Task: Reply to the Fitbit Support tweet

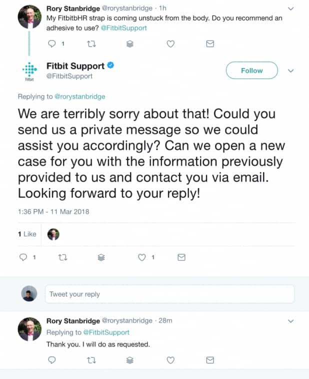Action: (x=23, y=257)
